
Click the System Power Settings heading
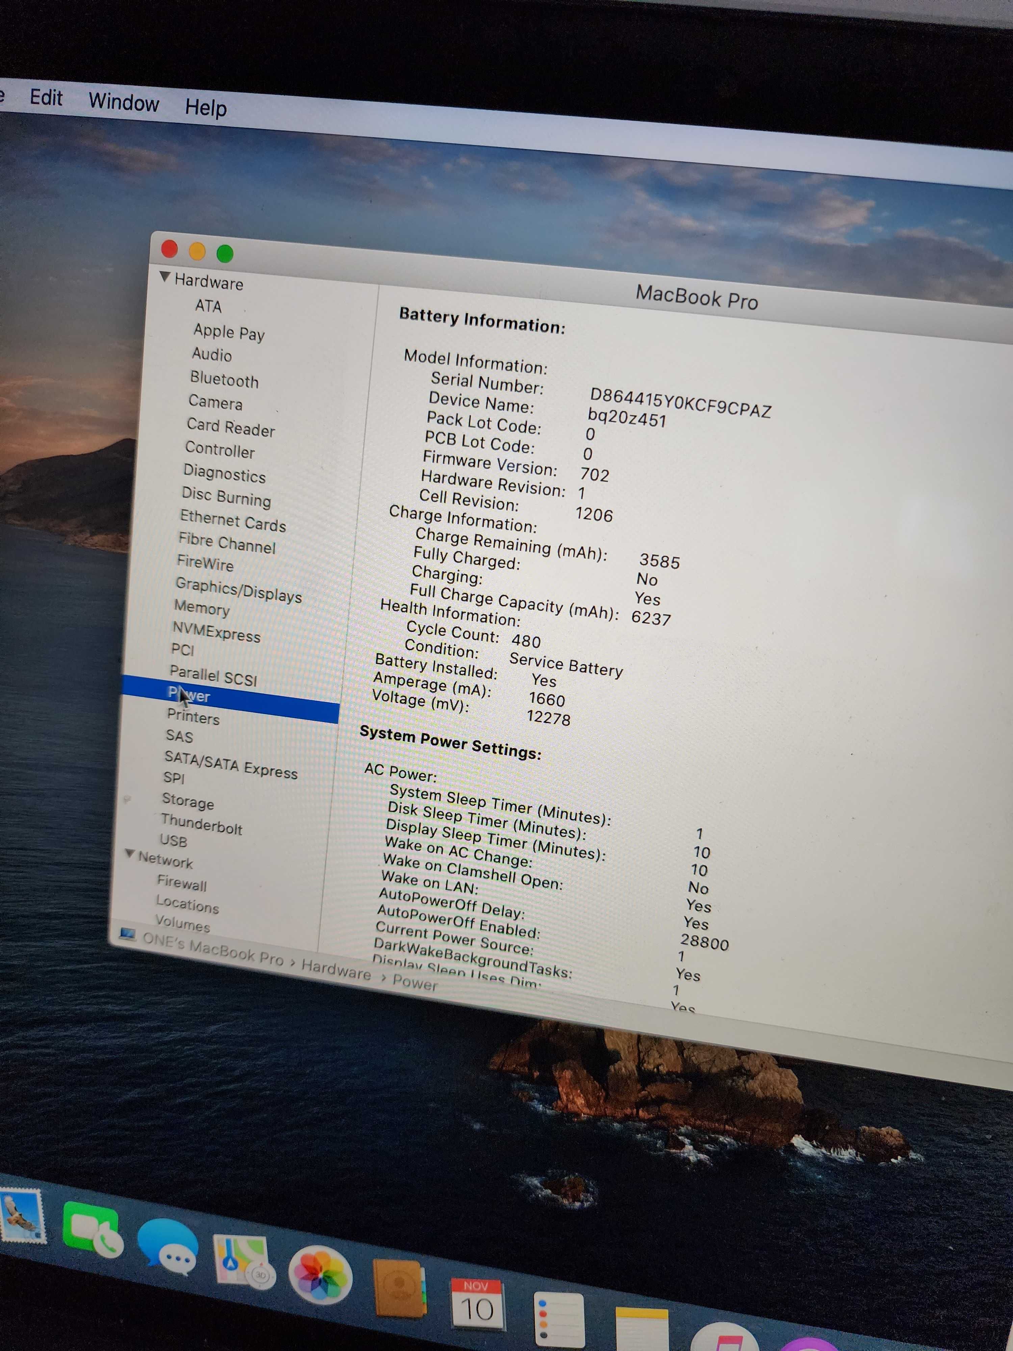(450, 743)
